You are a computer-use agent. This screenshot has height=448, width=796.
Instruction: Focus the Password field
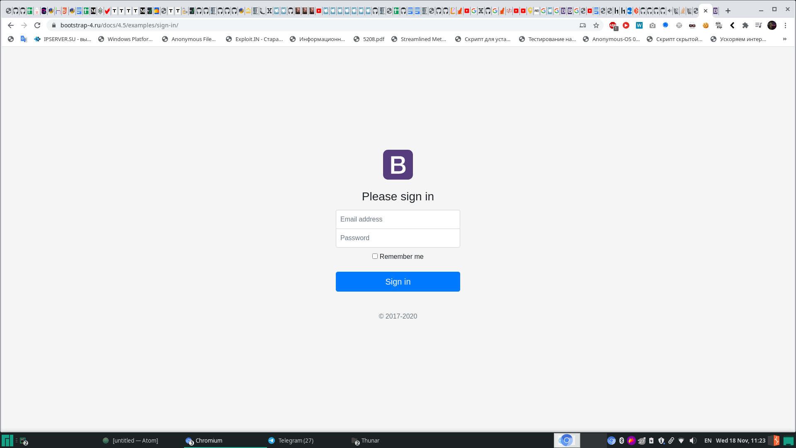point(398,238)
